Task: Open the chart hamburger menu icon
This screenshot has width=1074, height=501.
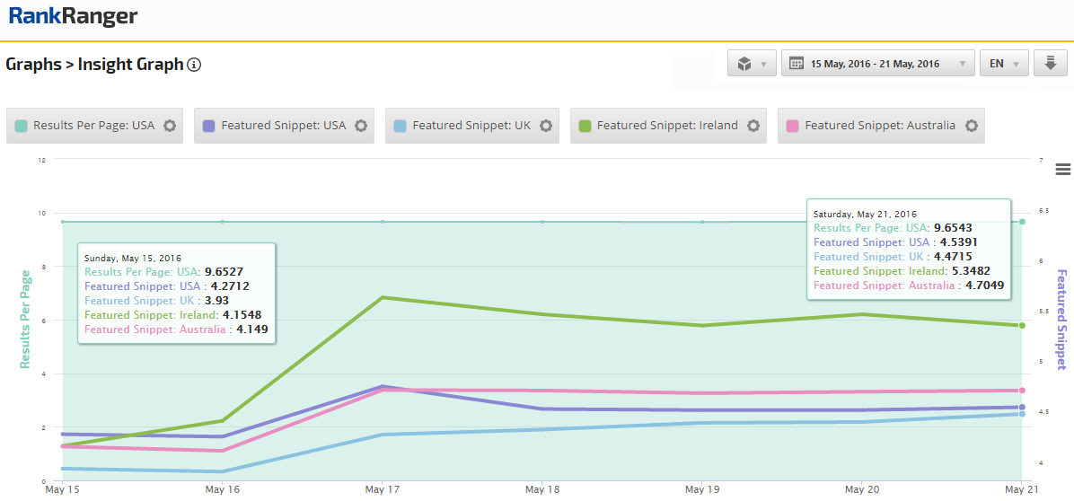Action: pyautogui.click(x=1063, y=170)
